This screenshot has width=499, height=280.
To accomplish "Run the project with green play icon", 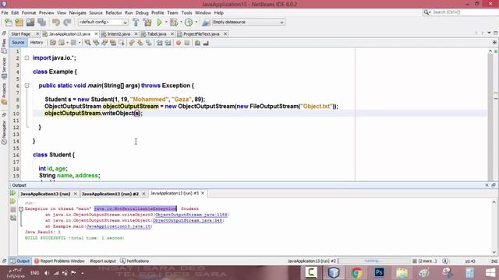I will (x=159, y=23).
